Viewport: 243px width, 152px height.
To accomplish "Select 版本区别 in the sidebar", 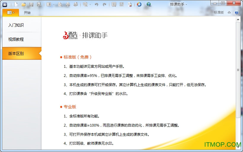I will 22,54.
